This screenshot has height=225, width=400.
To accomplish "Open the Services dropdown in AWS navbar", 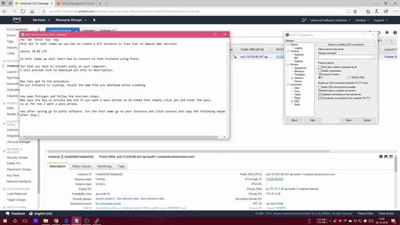I will point(41,20).
